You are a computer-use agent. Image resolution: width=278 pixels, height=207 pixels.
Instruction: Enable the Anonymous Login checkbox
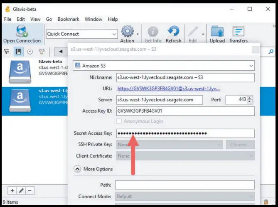(119, 121)
